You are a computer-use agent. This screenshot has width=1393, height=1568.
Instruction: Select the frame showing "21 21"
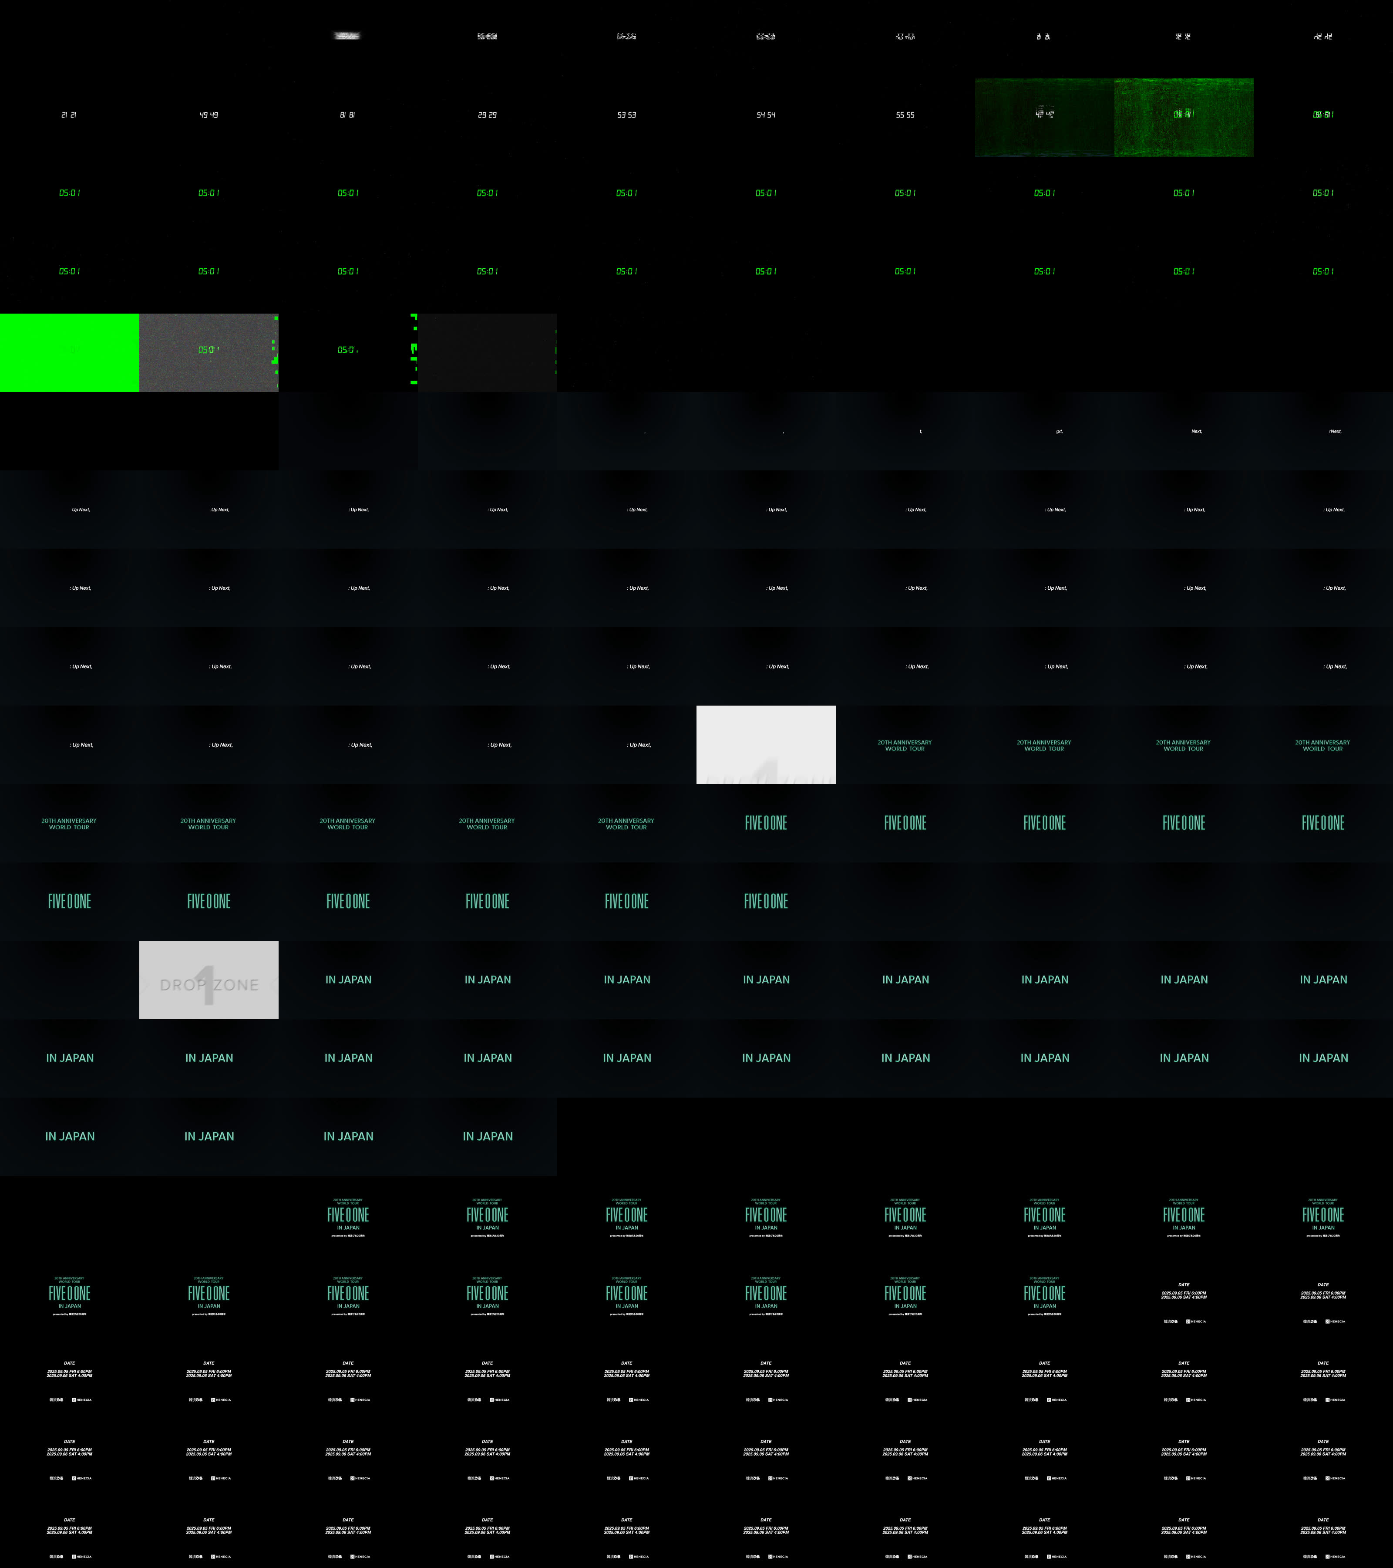click(70, 117)
